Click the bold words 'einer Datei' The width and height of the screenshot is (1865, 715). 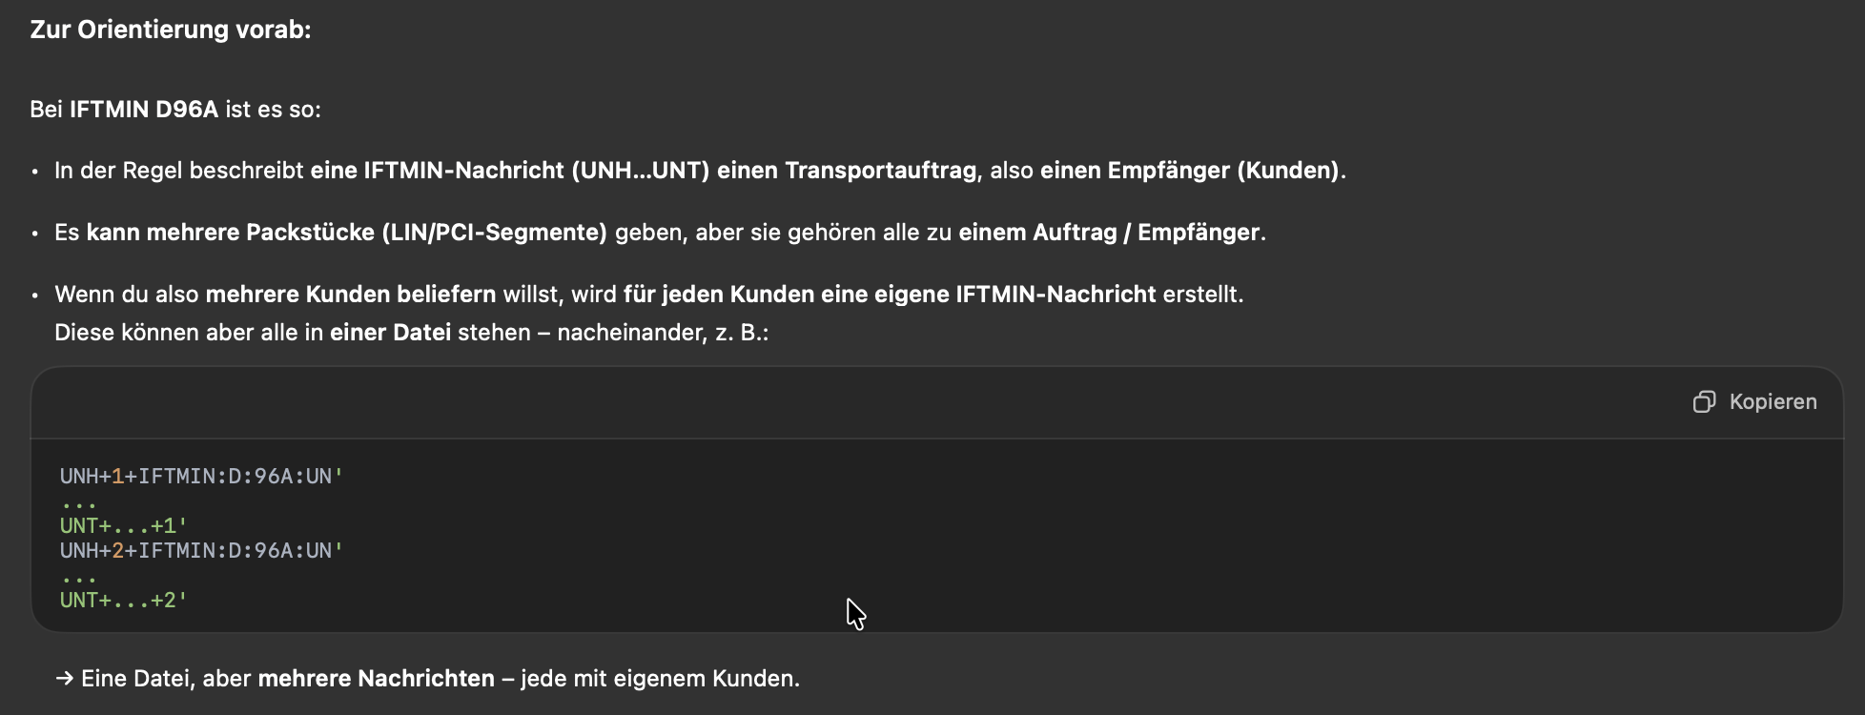point(390,333)
